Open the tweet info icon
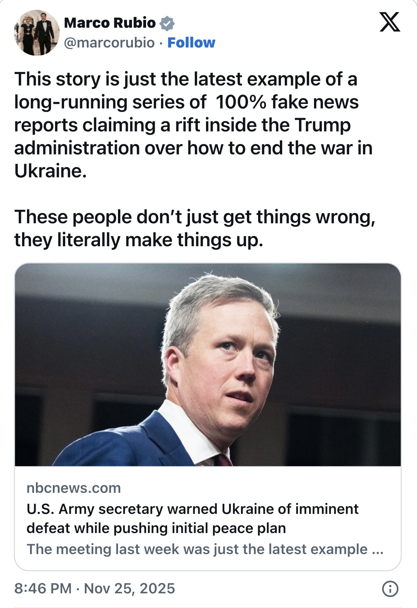 click(x=390, y=588)
